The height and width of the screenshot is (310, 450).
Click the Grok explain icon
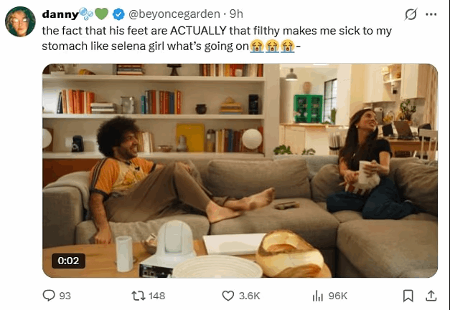[x=411, y=14]
